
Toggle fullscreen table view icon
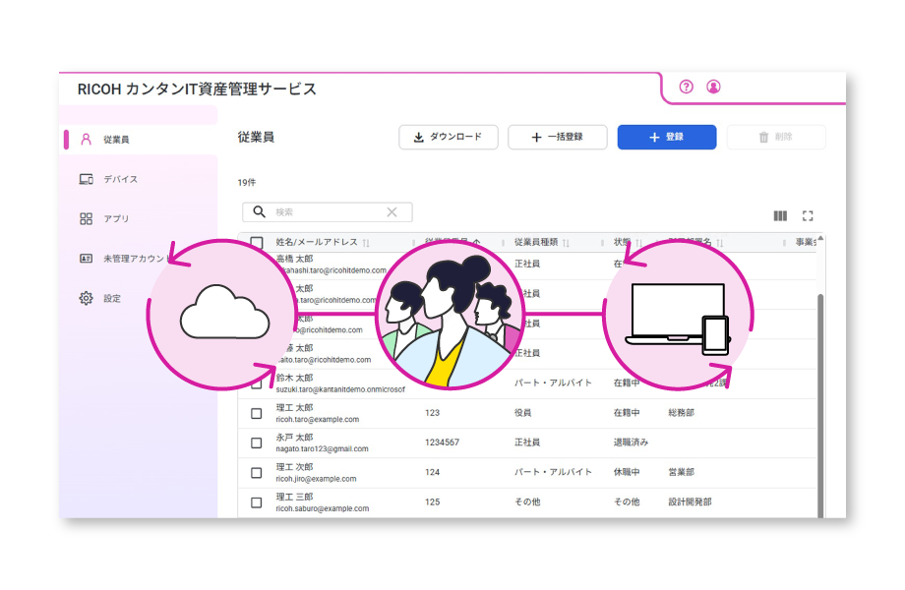pos(808,216)
